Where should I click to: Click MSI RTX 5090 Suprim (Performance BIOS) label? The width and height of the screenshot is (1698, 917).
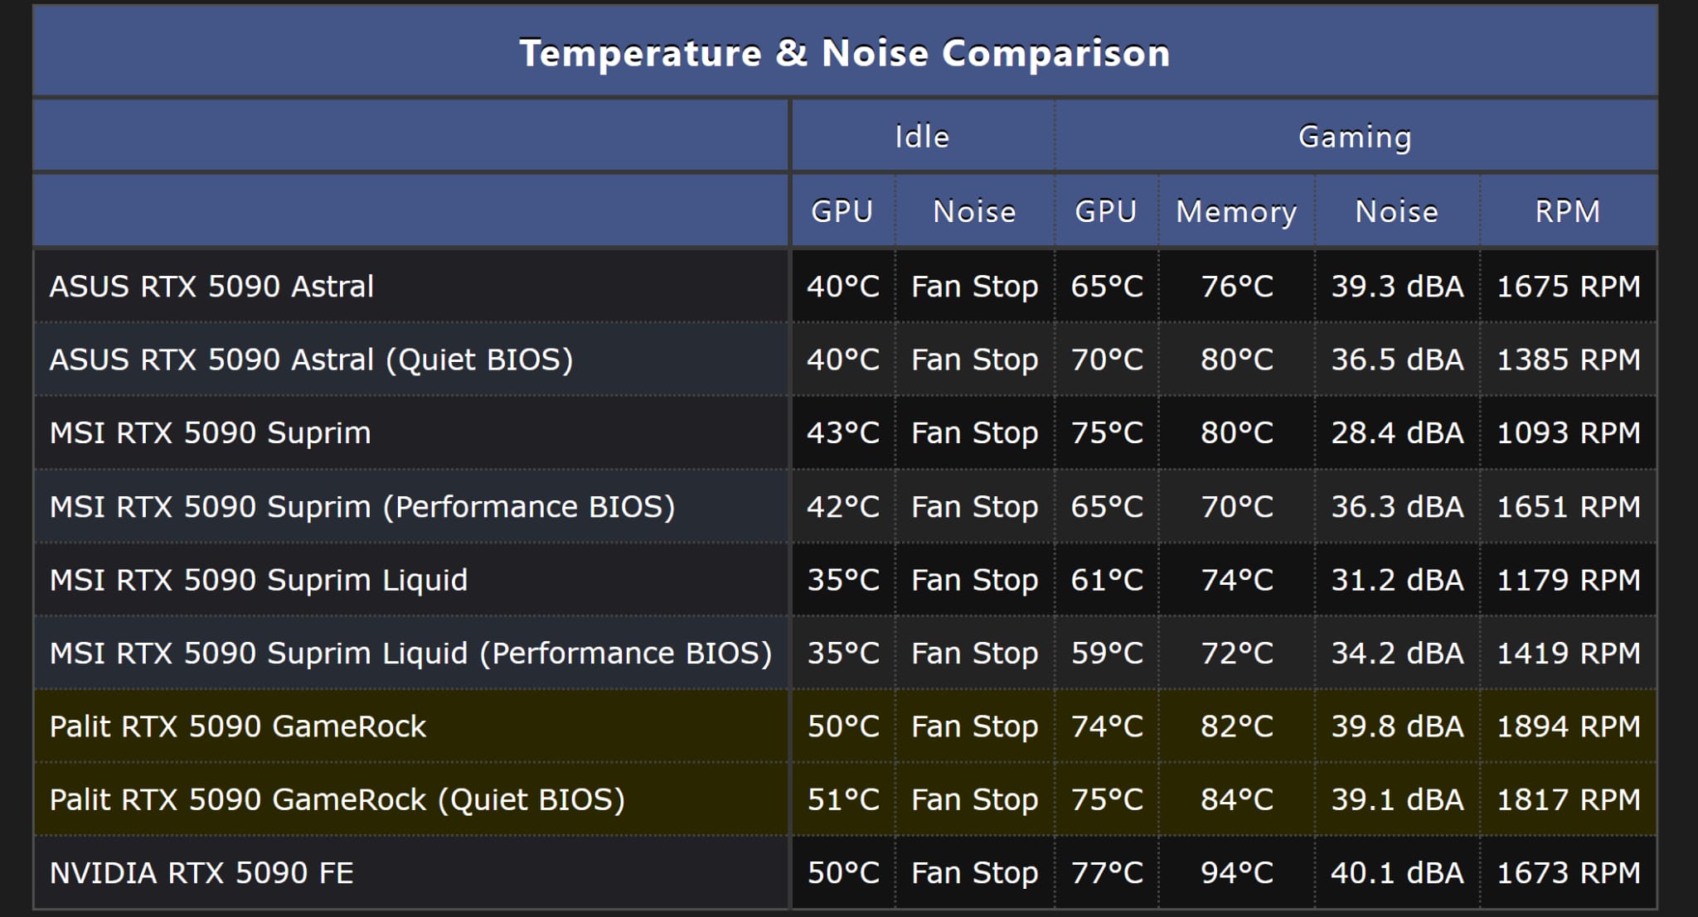(x=362, y=506)
